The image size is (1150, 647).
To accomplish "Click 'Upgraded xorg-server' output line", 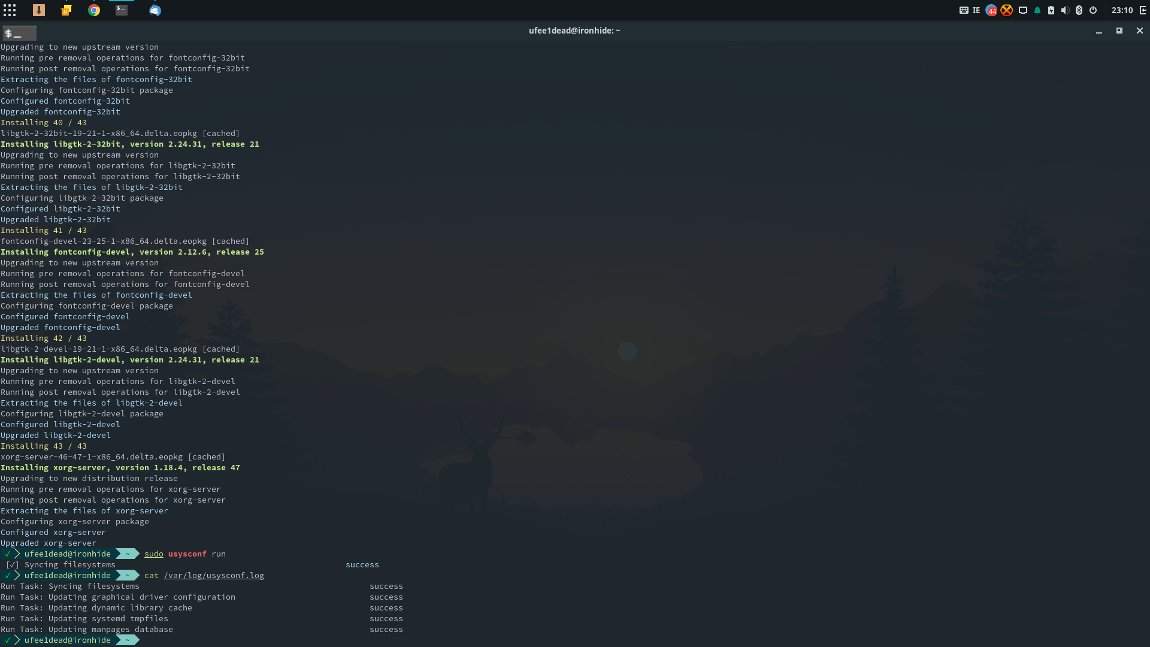I will pos(49,543).
